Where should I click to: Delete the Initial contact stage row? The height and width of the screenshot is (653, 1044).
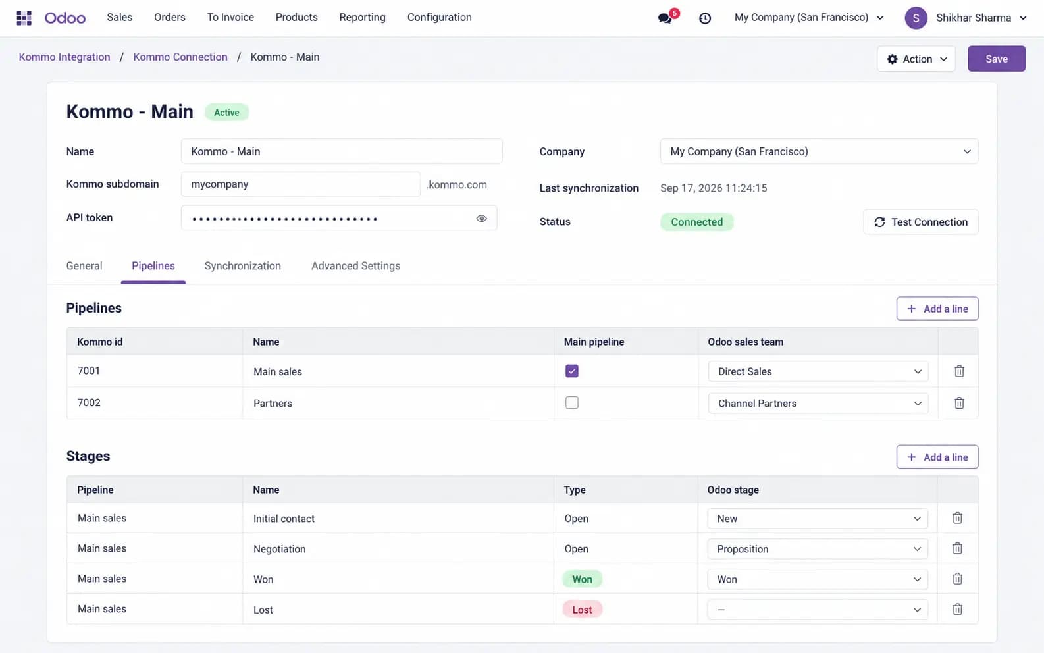(957, 518)
